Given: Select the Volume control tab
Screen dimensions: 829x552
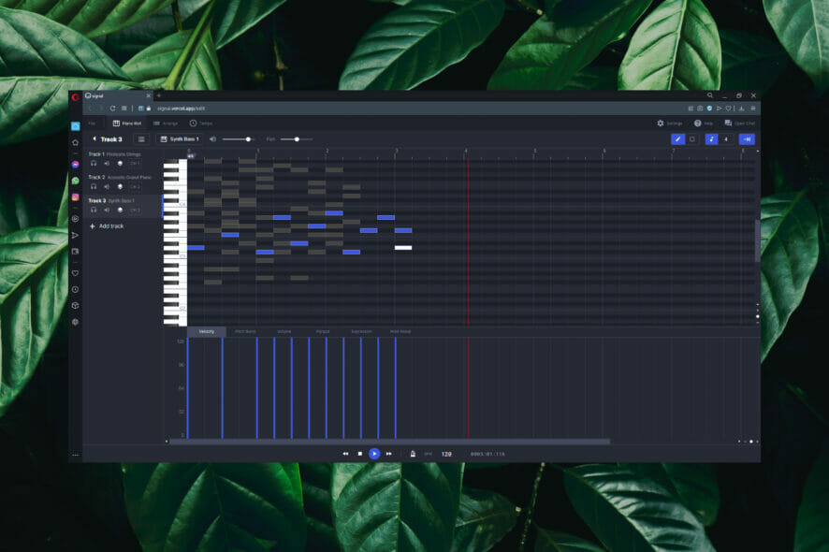Looking at the screenshot, I should pos(284,331).
